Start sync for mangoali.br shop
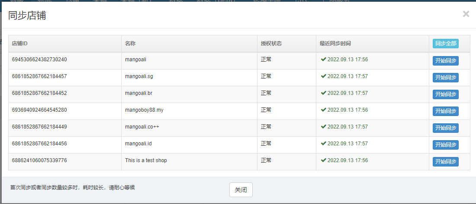The width and height of the screenshot is (476, 204). click(x=445, y=94)
